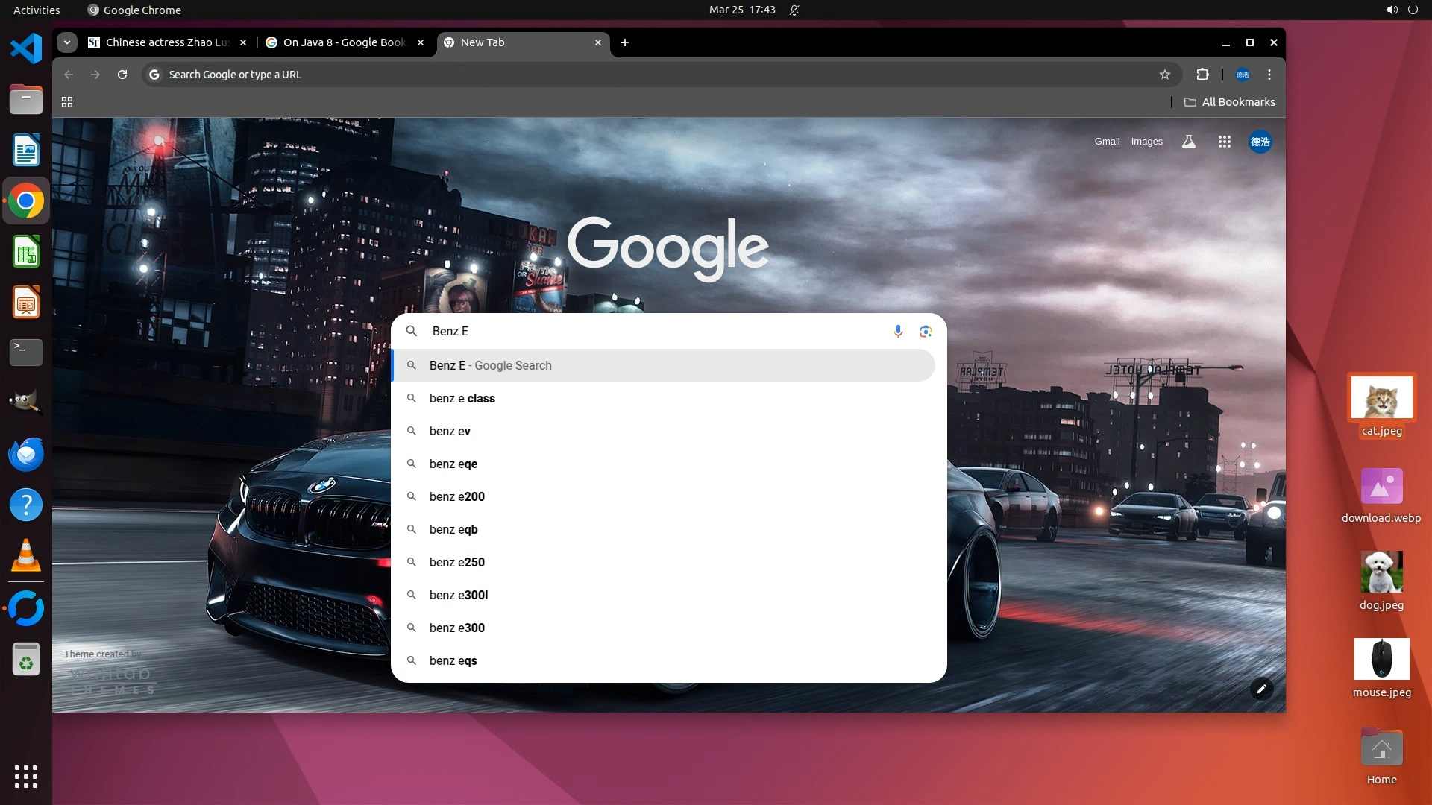The width and height of the screenshot is (1432, 805).
Task: Open Google Lens image search icon
Action: 926,331
